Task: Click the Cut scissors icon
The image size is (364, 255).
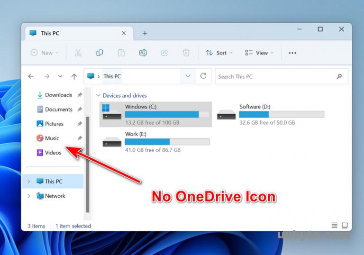Action: 78,53
